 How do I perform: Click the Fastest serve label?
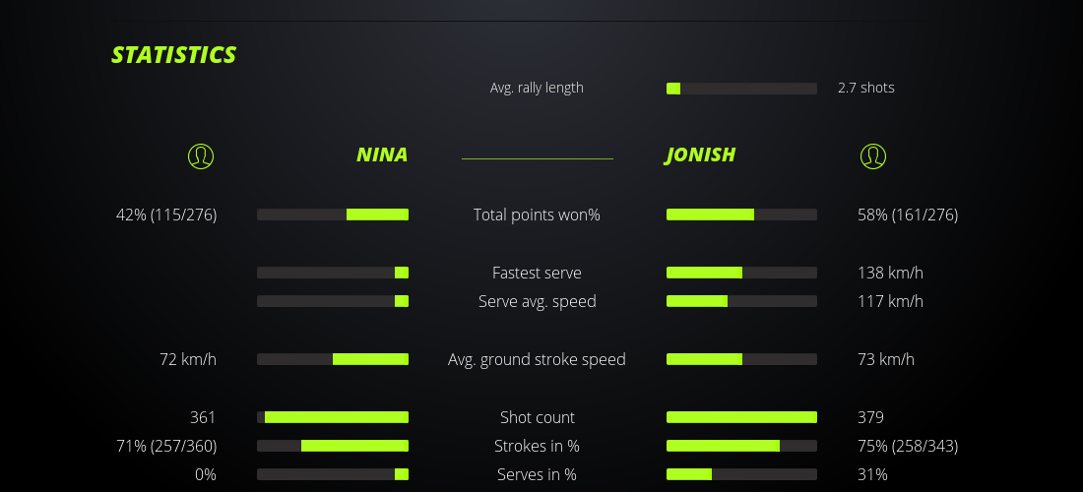537,273
